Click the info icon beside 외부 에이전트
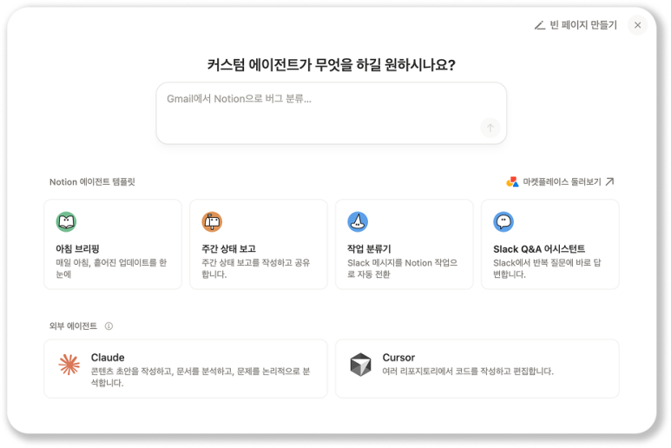 coord(109,326)
